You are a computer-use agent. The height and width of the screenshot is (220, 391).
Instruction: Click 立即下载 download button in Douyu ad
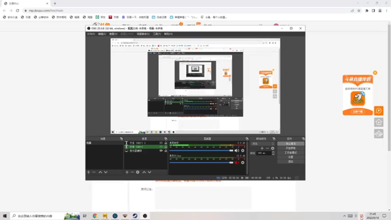(358, 111)
